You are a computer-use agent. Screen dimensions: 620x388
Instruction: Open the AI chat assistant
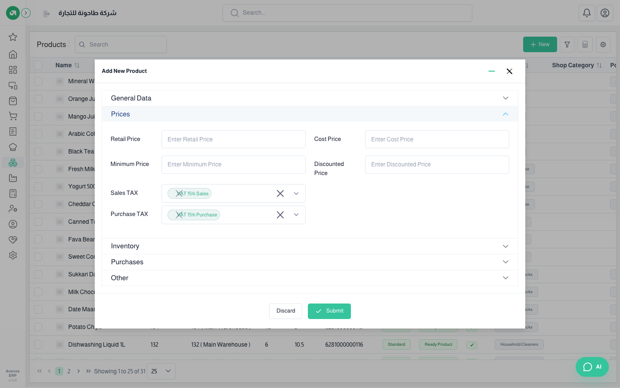point(592,367)
